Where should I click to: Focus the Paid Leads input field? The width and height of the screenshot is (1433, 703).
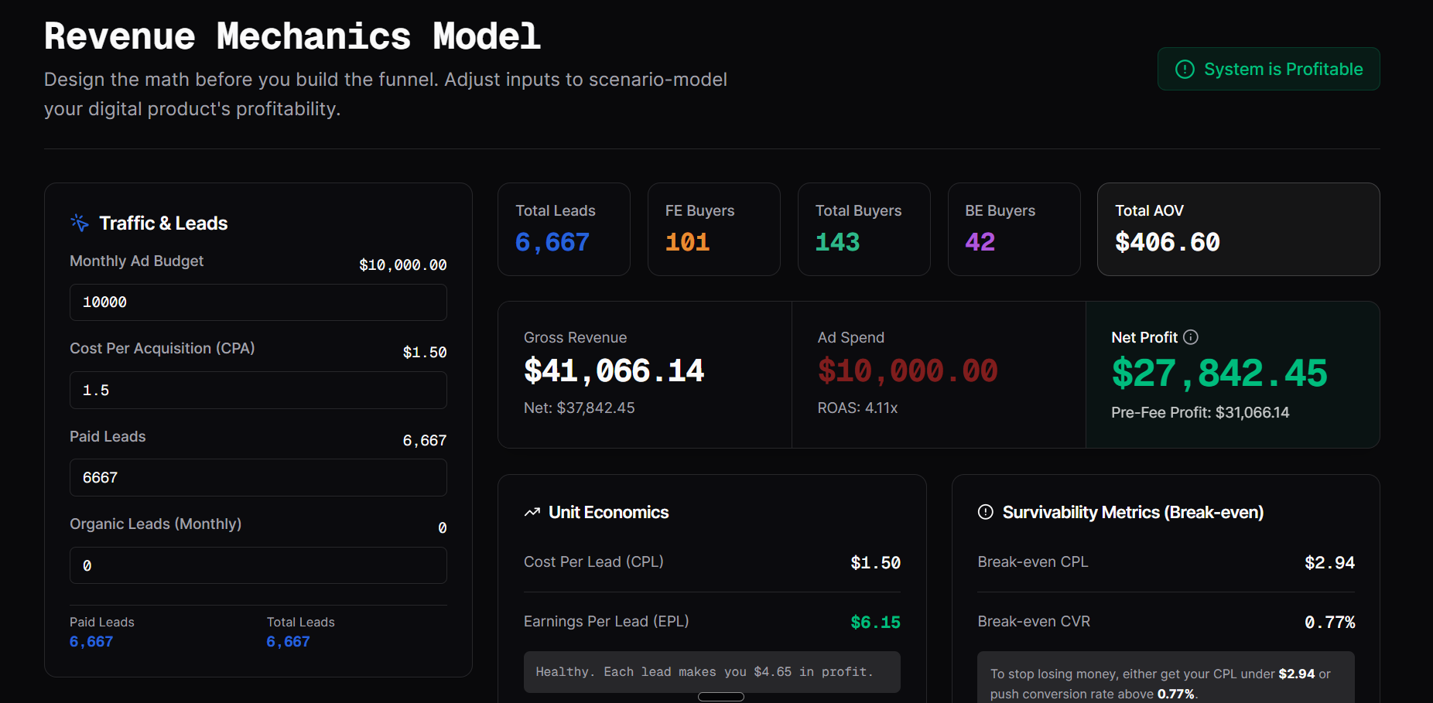pyautogui.click(x=258, y=478)
